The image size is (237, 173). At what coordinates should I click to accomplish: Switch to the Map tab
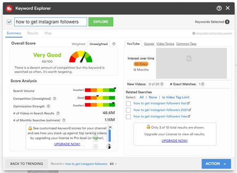(48, 33)
